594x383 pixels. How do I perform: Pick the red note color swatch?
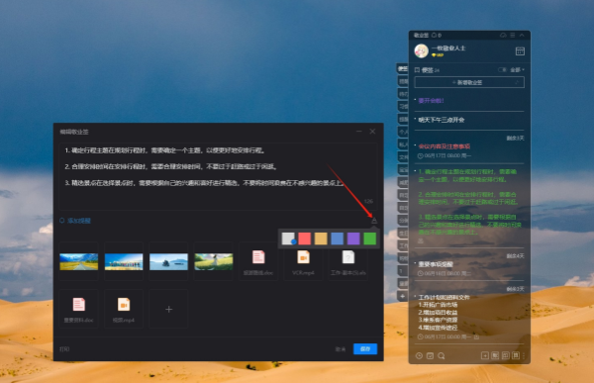point(305,239)
